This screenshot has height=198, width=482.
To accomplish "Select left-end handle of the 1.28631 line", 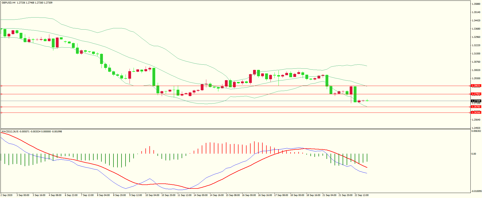I will click(1, 86).
